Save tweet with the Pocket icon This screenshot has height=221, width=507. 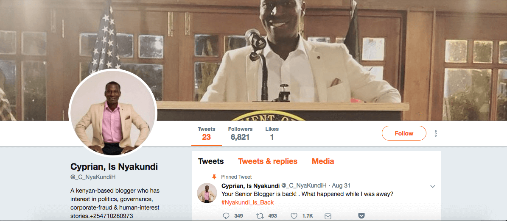361,216
